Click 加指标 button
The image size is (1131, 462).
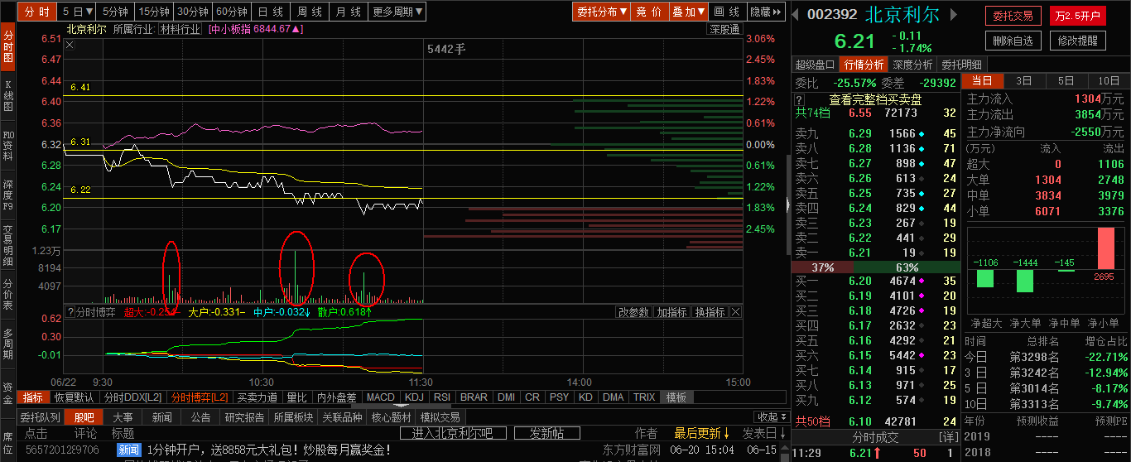click(x=671, y=312)
